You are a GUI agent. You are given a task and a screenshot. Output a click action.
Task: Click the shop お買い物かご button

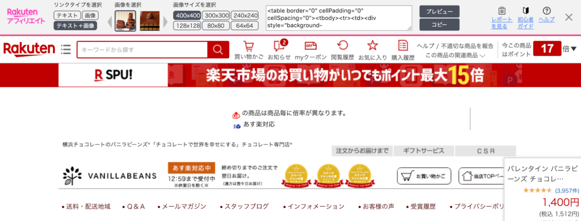coord(423,176)
